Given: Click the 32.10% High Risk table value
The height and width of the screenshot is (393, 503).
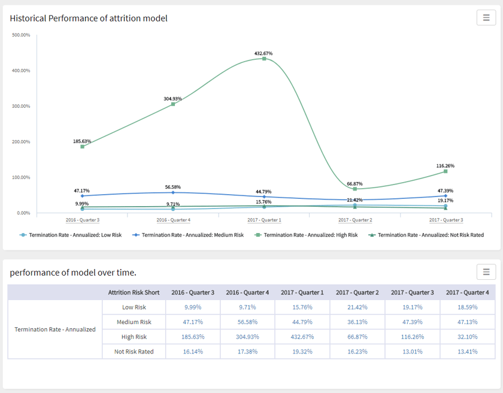Looking at the screenshot, I should click(x=467, y=337).
